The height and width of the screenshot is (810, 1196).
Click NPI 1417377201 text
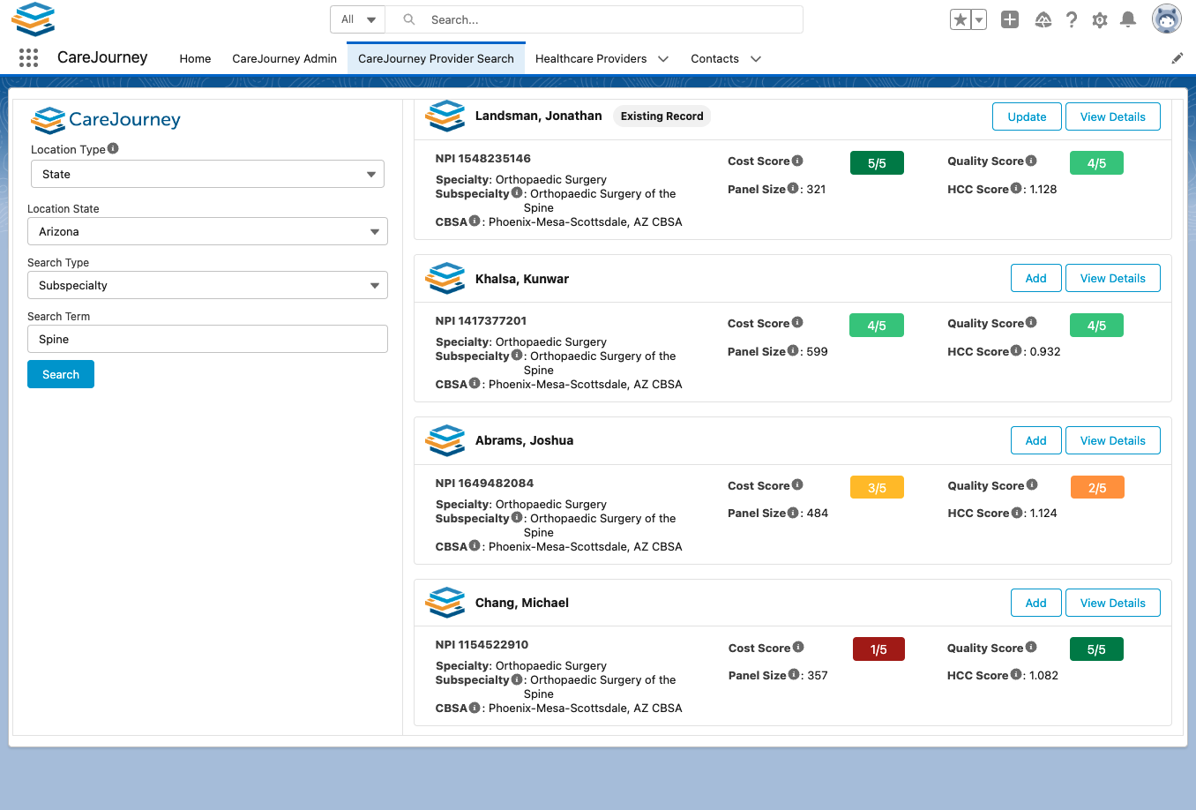pyautogui.click(x=481, y=320)
